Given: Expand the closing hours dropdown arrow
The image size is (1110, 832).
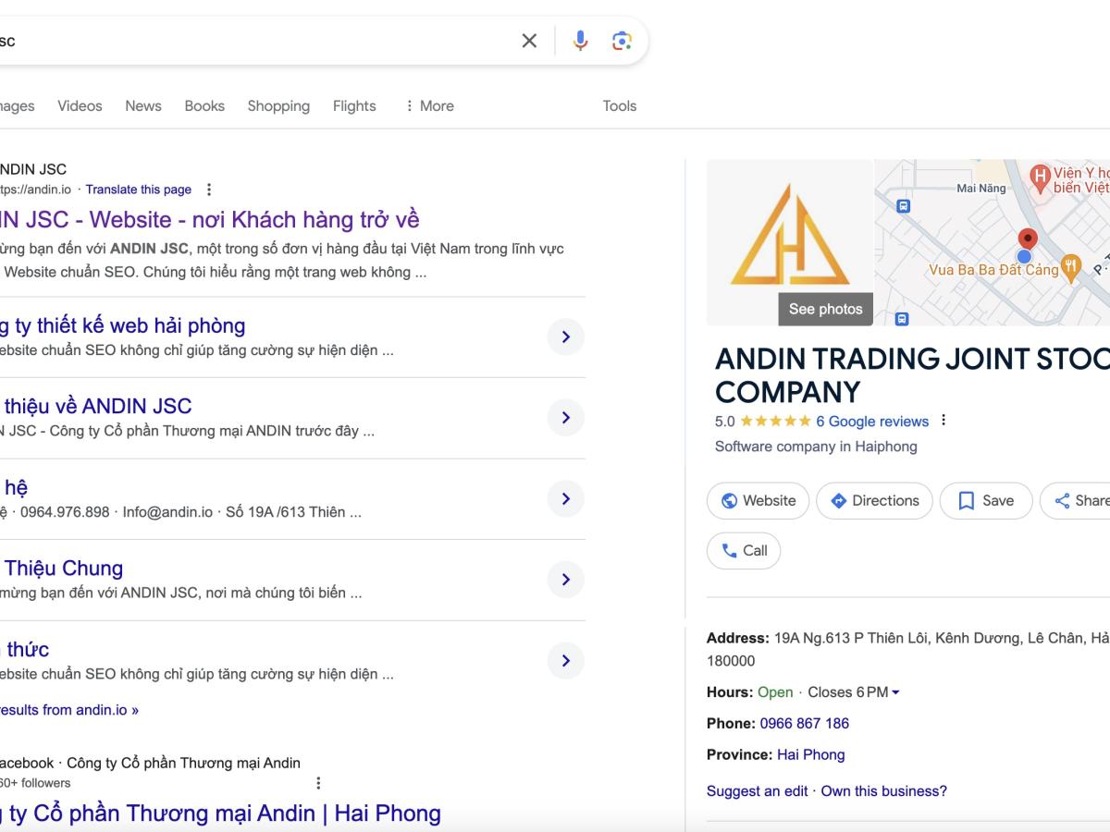Looking at the screenshot, I should (x=895, y=692).
